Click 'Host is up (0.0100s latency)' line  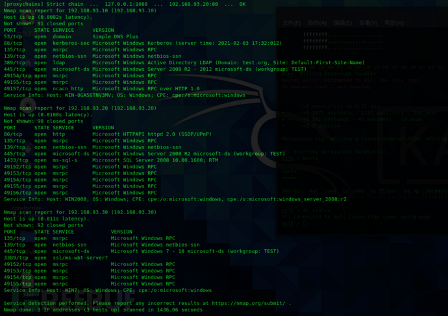pos(48,114)
